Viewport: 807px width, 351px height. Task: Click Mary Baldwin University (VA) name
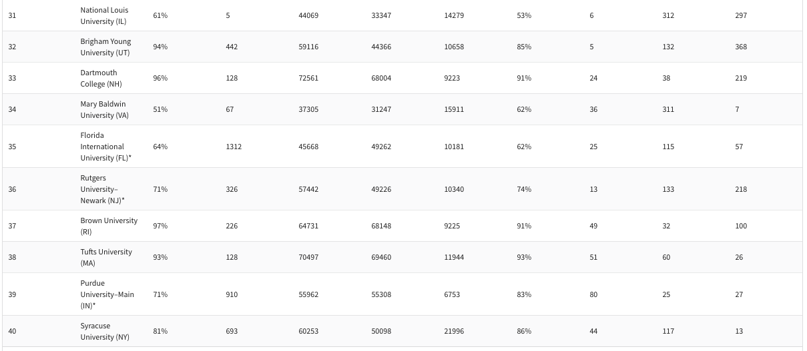click(103, 109)
